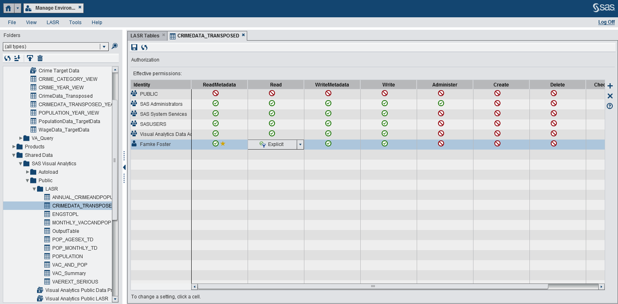Click folder tree scroll down arrow
The image size is (618, 304).
[x=115, y=299]
